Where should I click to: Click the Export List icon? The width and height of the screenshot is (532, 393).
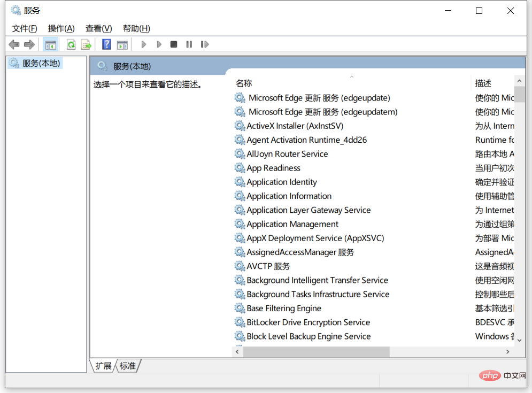[x=86, y=44]
